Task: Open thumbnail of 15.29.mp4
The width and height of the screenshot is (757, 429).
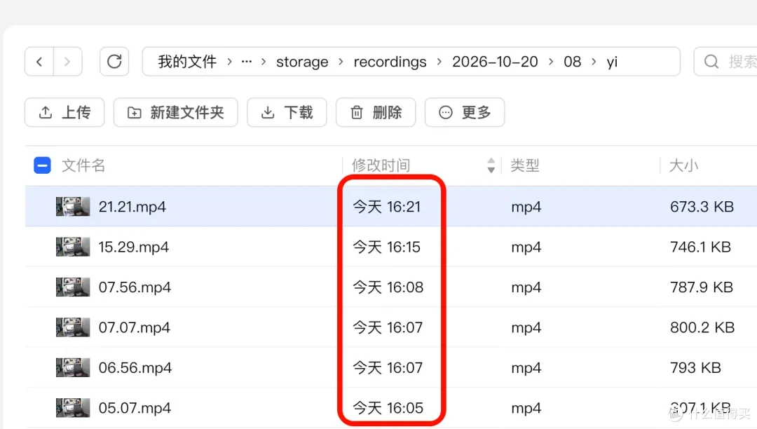Action: (73, 247)
